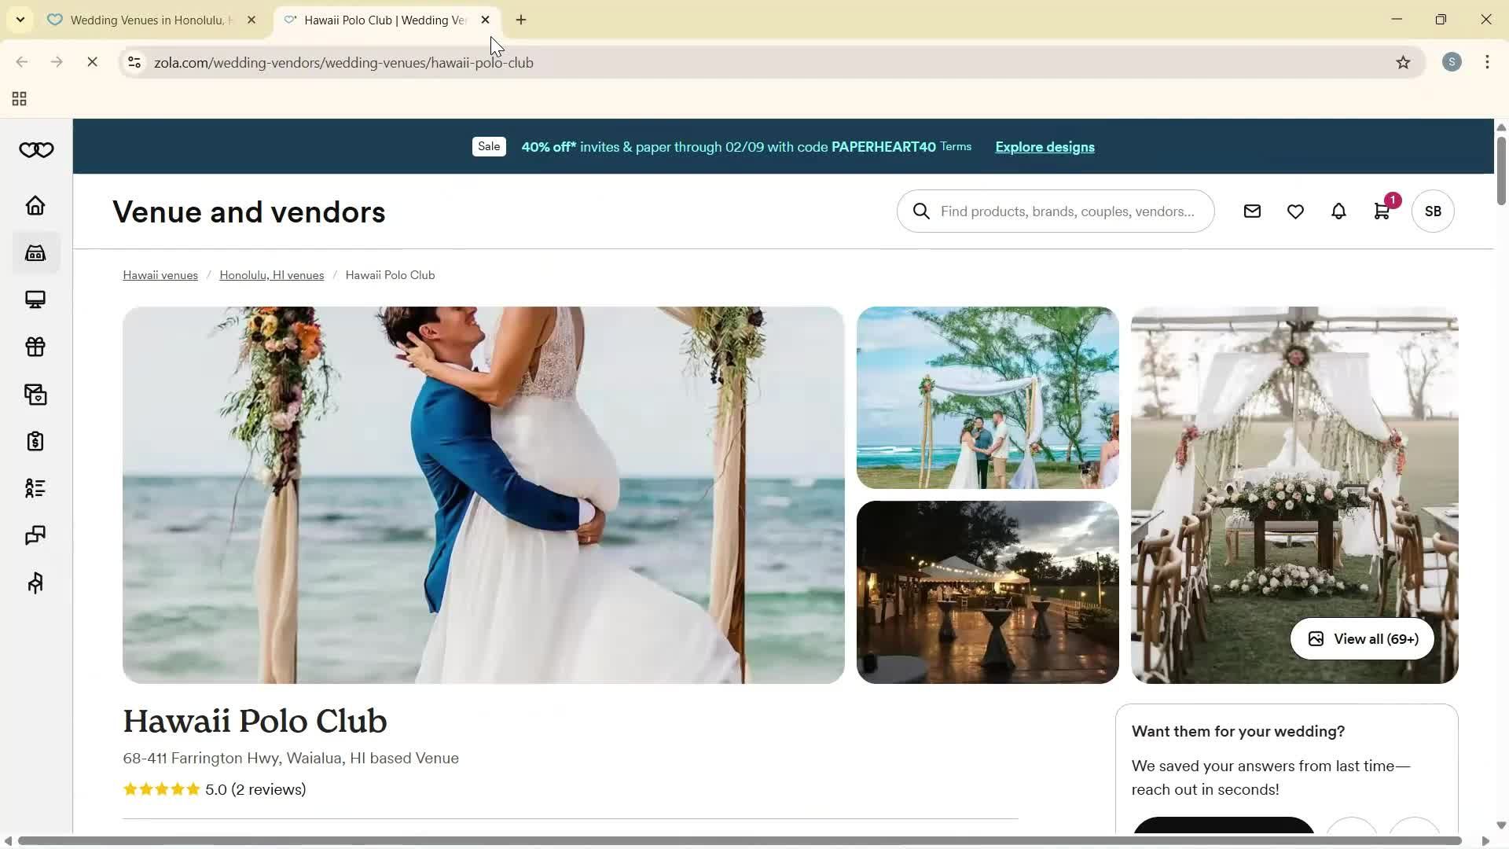Viewport: 1509px width, 849px height.
Task: Switch to the Wedding Venues in Honolulu tab
Action: coord(141,20)
